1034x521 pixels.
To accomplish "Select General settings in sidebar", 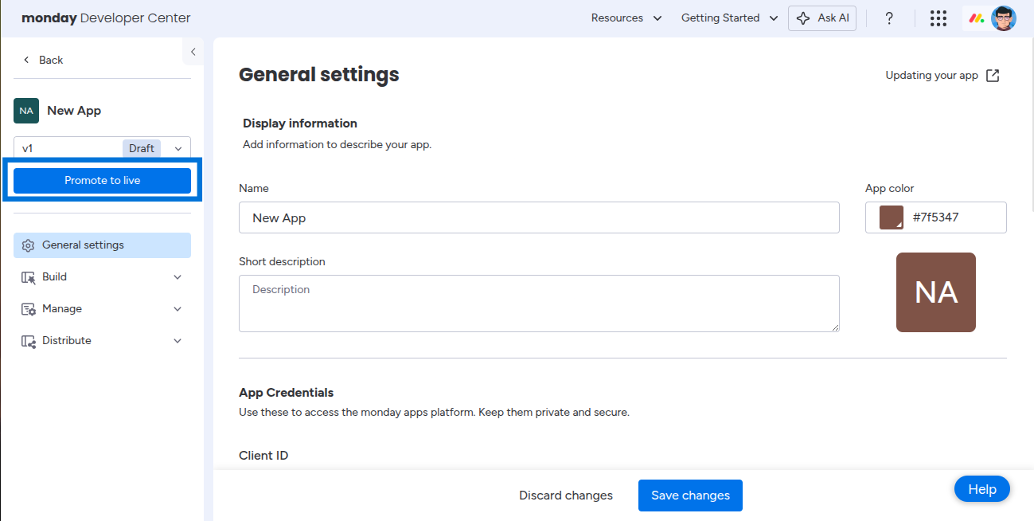I will pyautogui.click(x=102, y=245).
